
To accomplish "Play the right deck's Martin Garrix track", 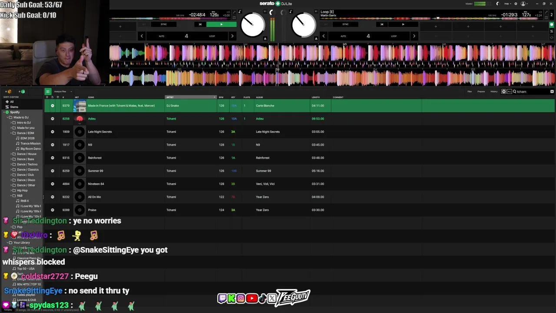I will click(x=403, y=24).
